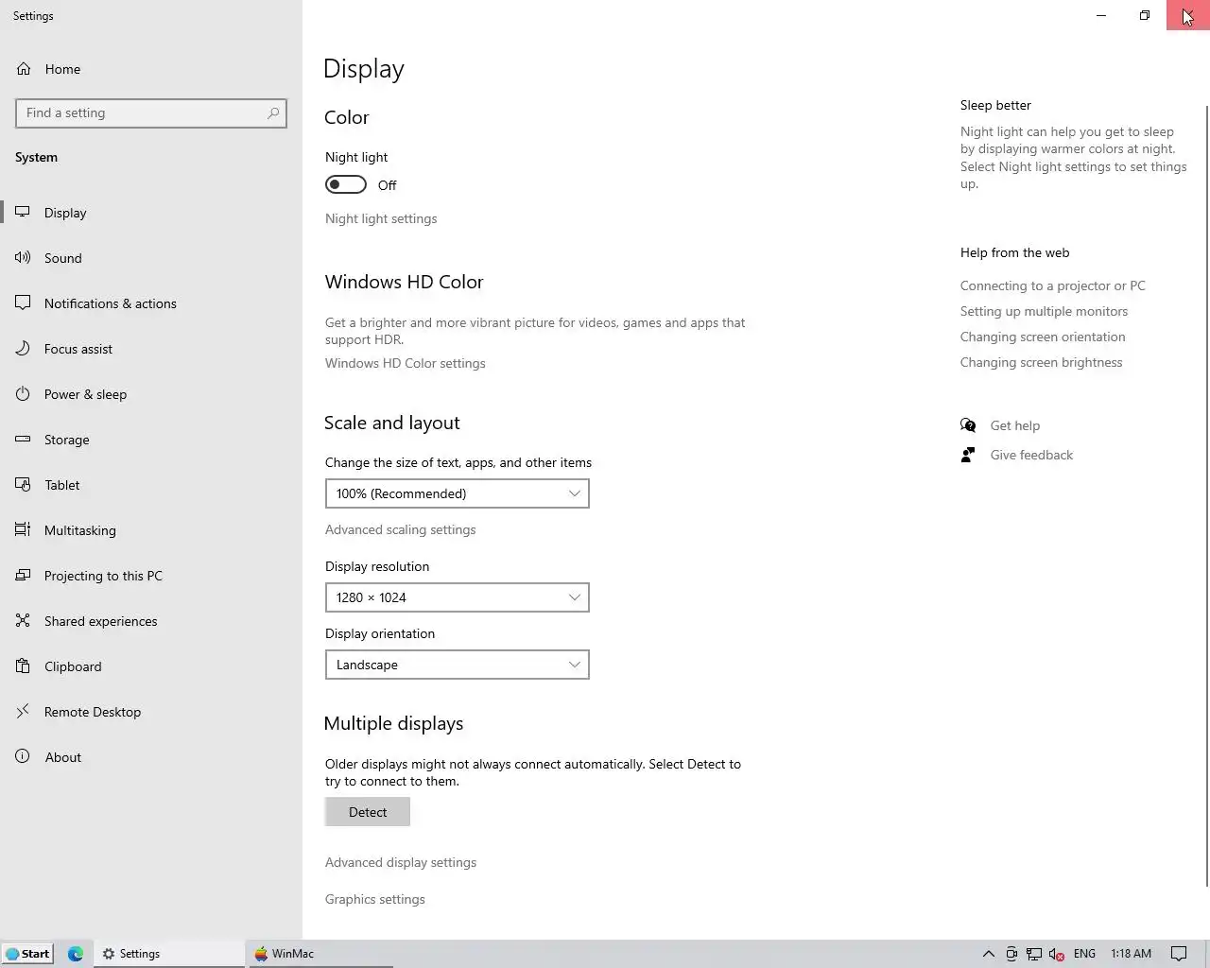Select Tablet in the sidebar
This screenshot has width=1210, height=968.
pos(151,485)
